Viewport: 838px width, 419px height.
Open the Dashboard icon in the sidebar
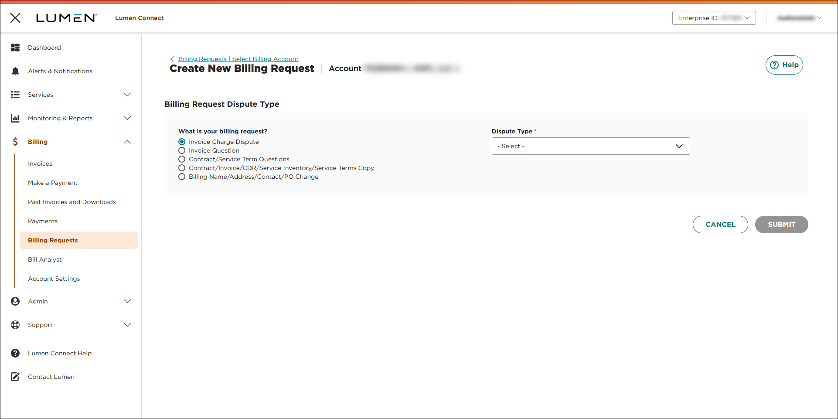15,47
